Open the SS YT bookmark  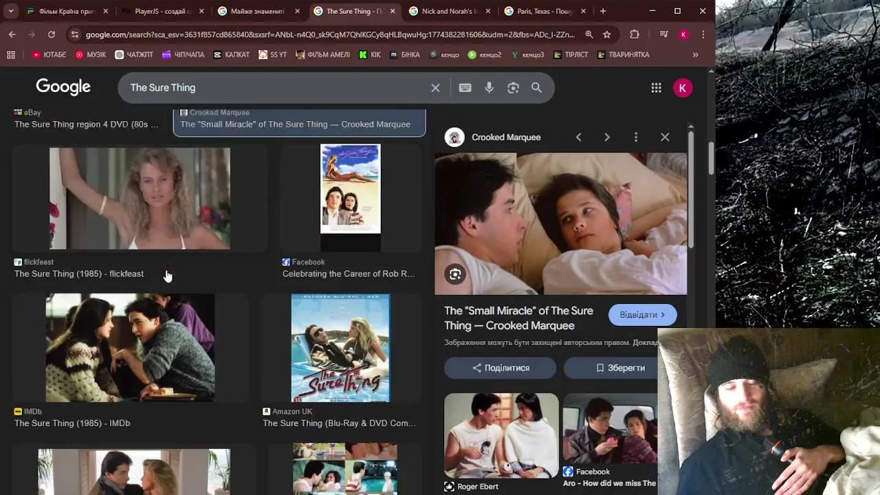pos(273,55)
